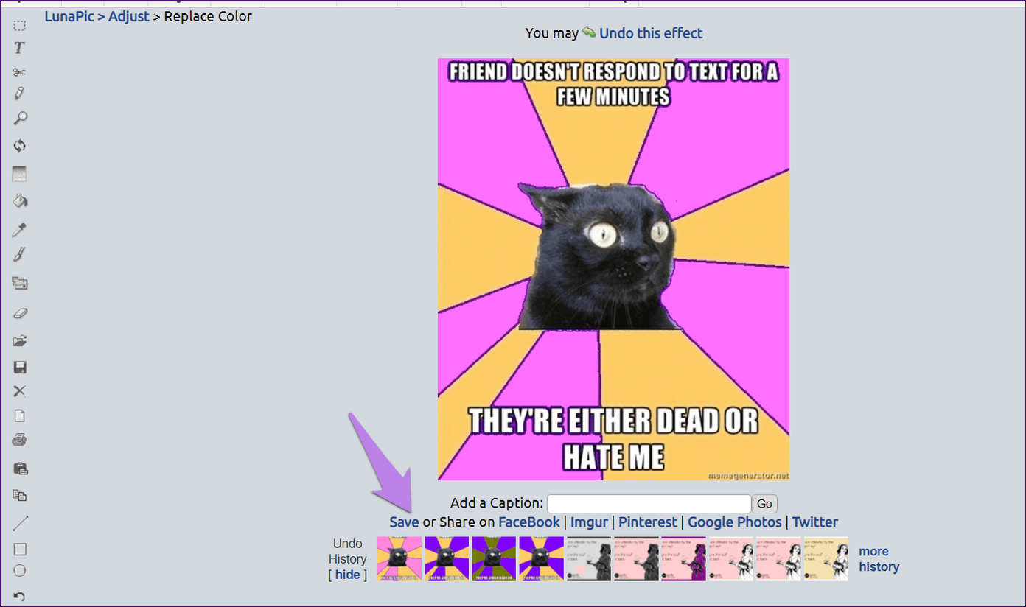Select the Eraser tool
Image resolution: width=1026 pixels, height=607 pixels.
20,313
